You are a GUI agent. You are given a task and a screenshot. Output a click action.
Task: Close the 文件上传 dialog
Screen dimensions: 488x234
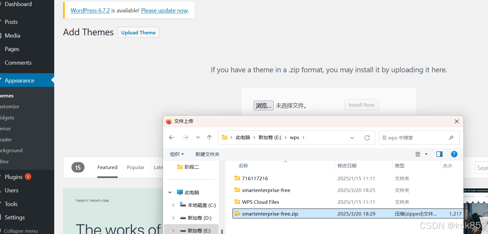pyautogui.click(x=457, y=121)
